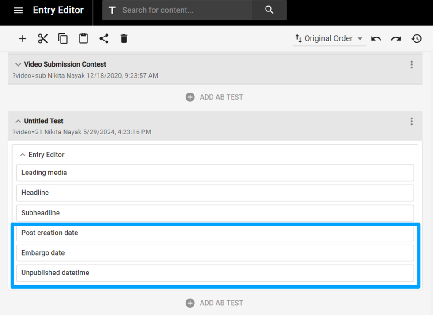The image size is (433, 315).
Task: Cut selection with the scissors icon
Action: pos(43,39)
